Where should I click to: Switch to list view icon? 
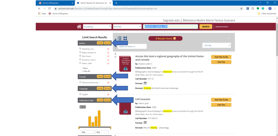click(x=120, y=38)
